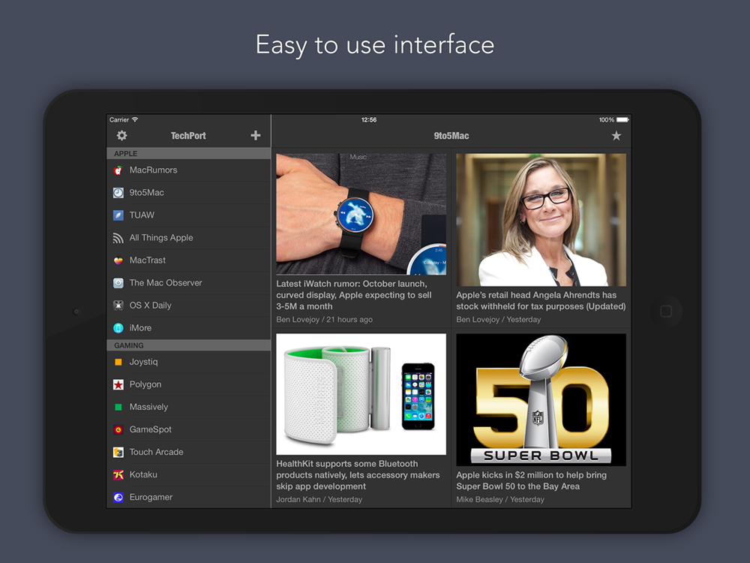Tap the GameSpot feed icon

[118, 429]
